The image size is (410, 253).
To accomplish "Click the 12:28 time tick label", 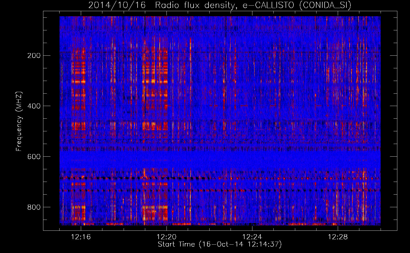I will 338,237.
